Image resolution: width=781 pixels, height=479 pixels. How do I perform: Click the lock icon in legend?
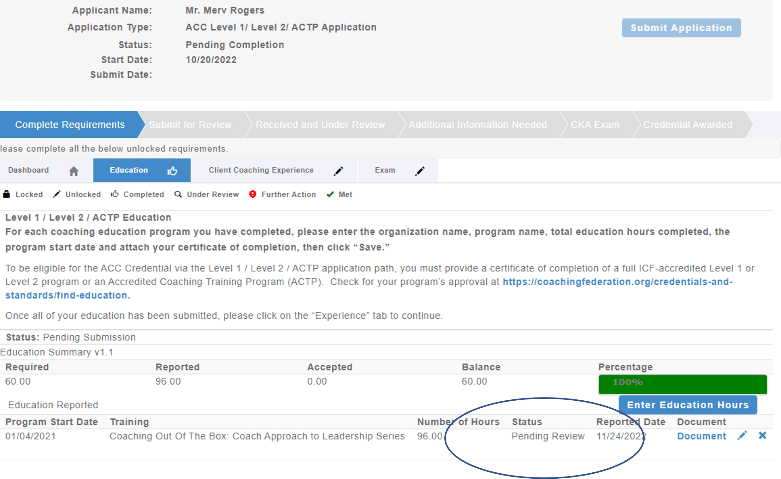pyautogui.click(x=6, y=194)
